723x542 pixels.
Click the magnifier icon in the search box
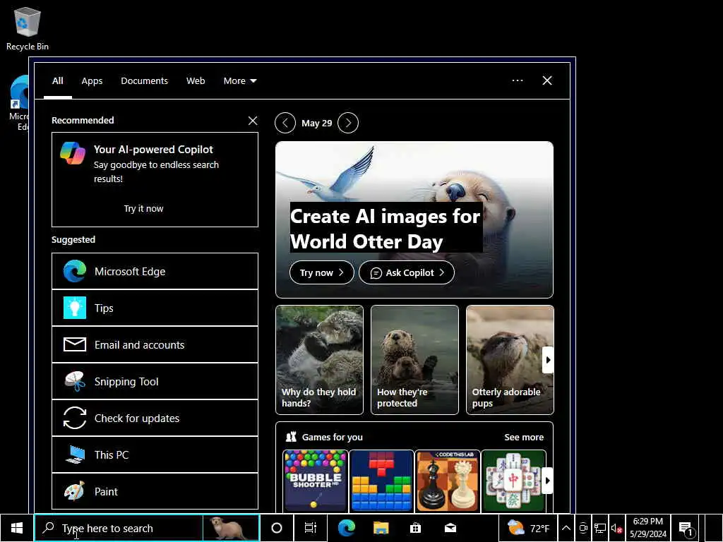(x=49, y=528)
